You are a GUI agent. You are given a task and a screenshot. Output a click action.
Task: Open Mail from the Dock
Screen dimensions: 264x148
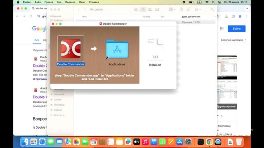click(x=59, y=142)
